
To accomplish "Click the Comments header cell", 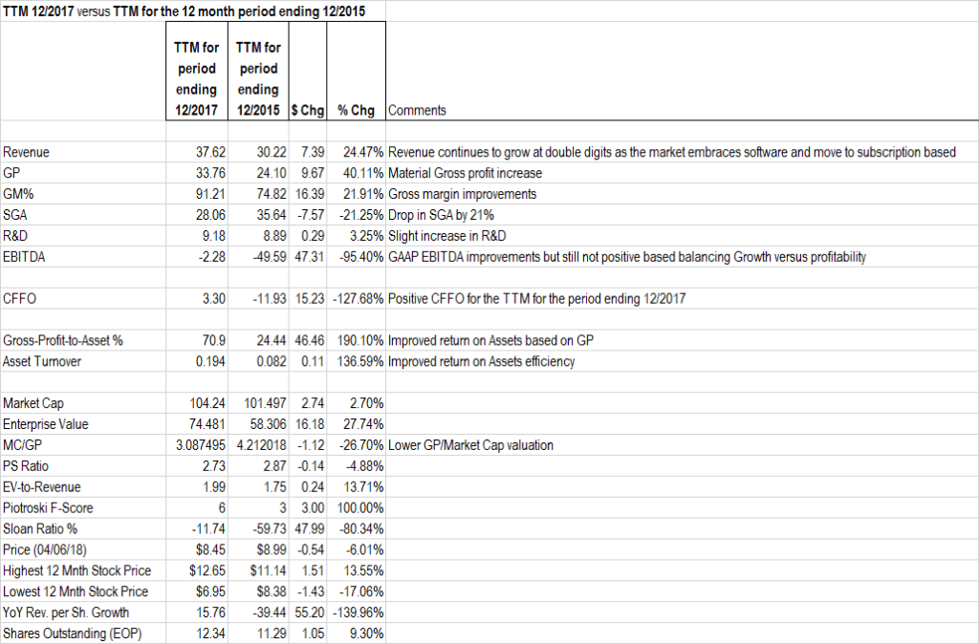I will pyautogui.click(x=417, y=110).
